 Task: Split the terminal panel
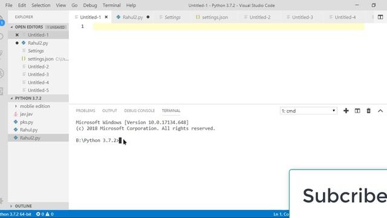click(x=357, y=111)
